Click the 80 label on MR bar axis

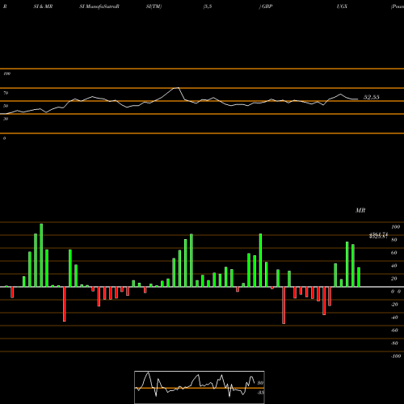pos(394,240)
